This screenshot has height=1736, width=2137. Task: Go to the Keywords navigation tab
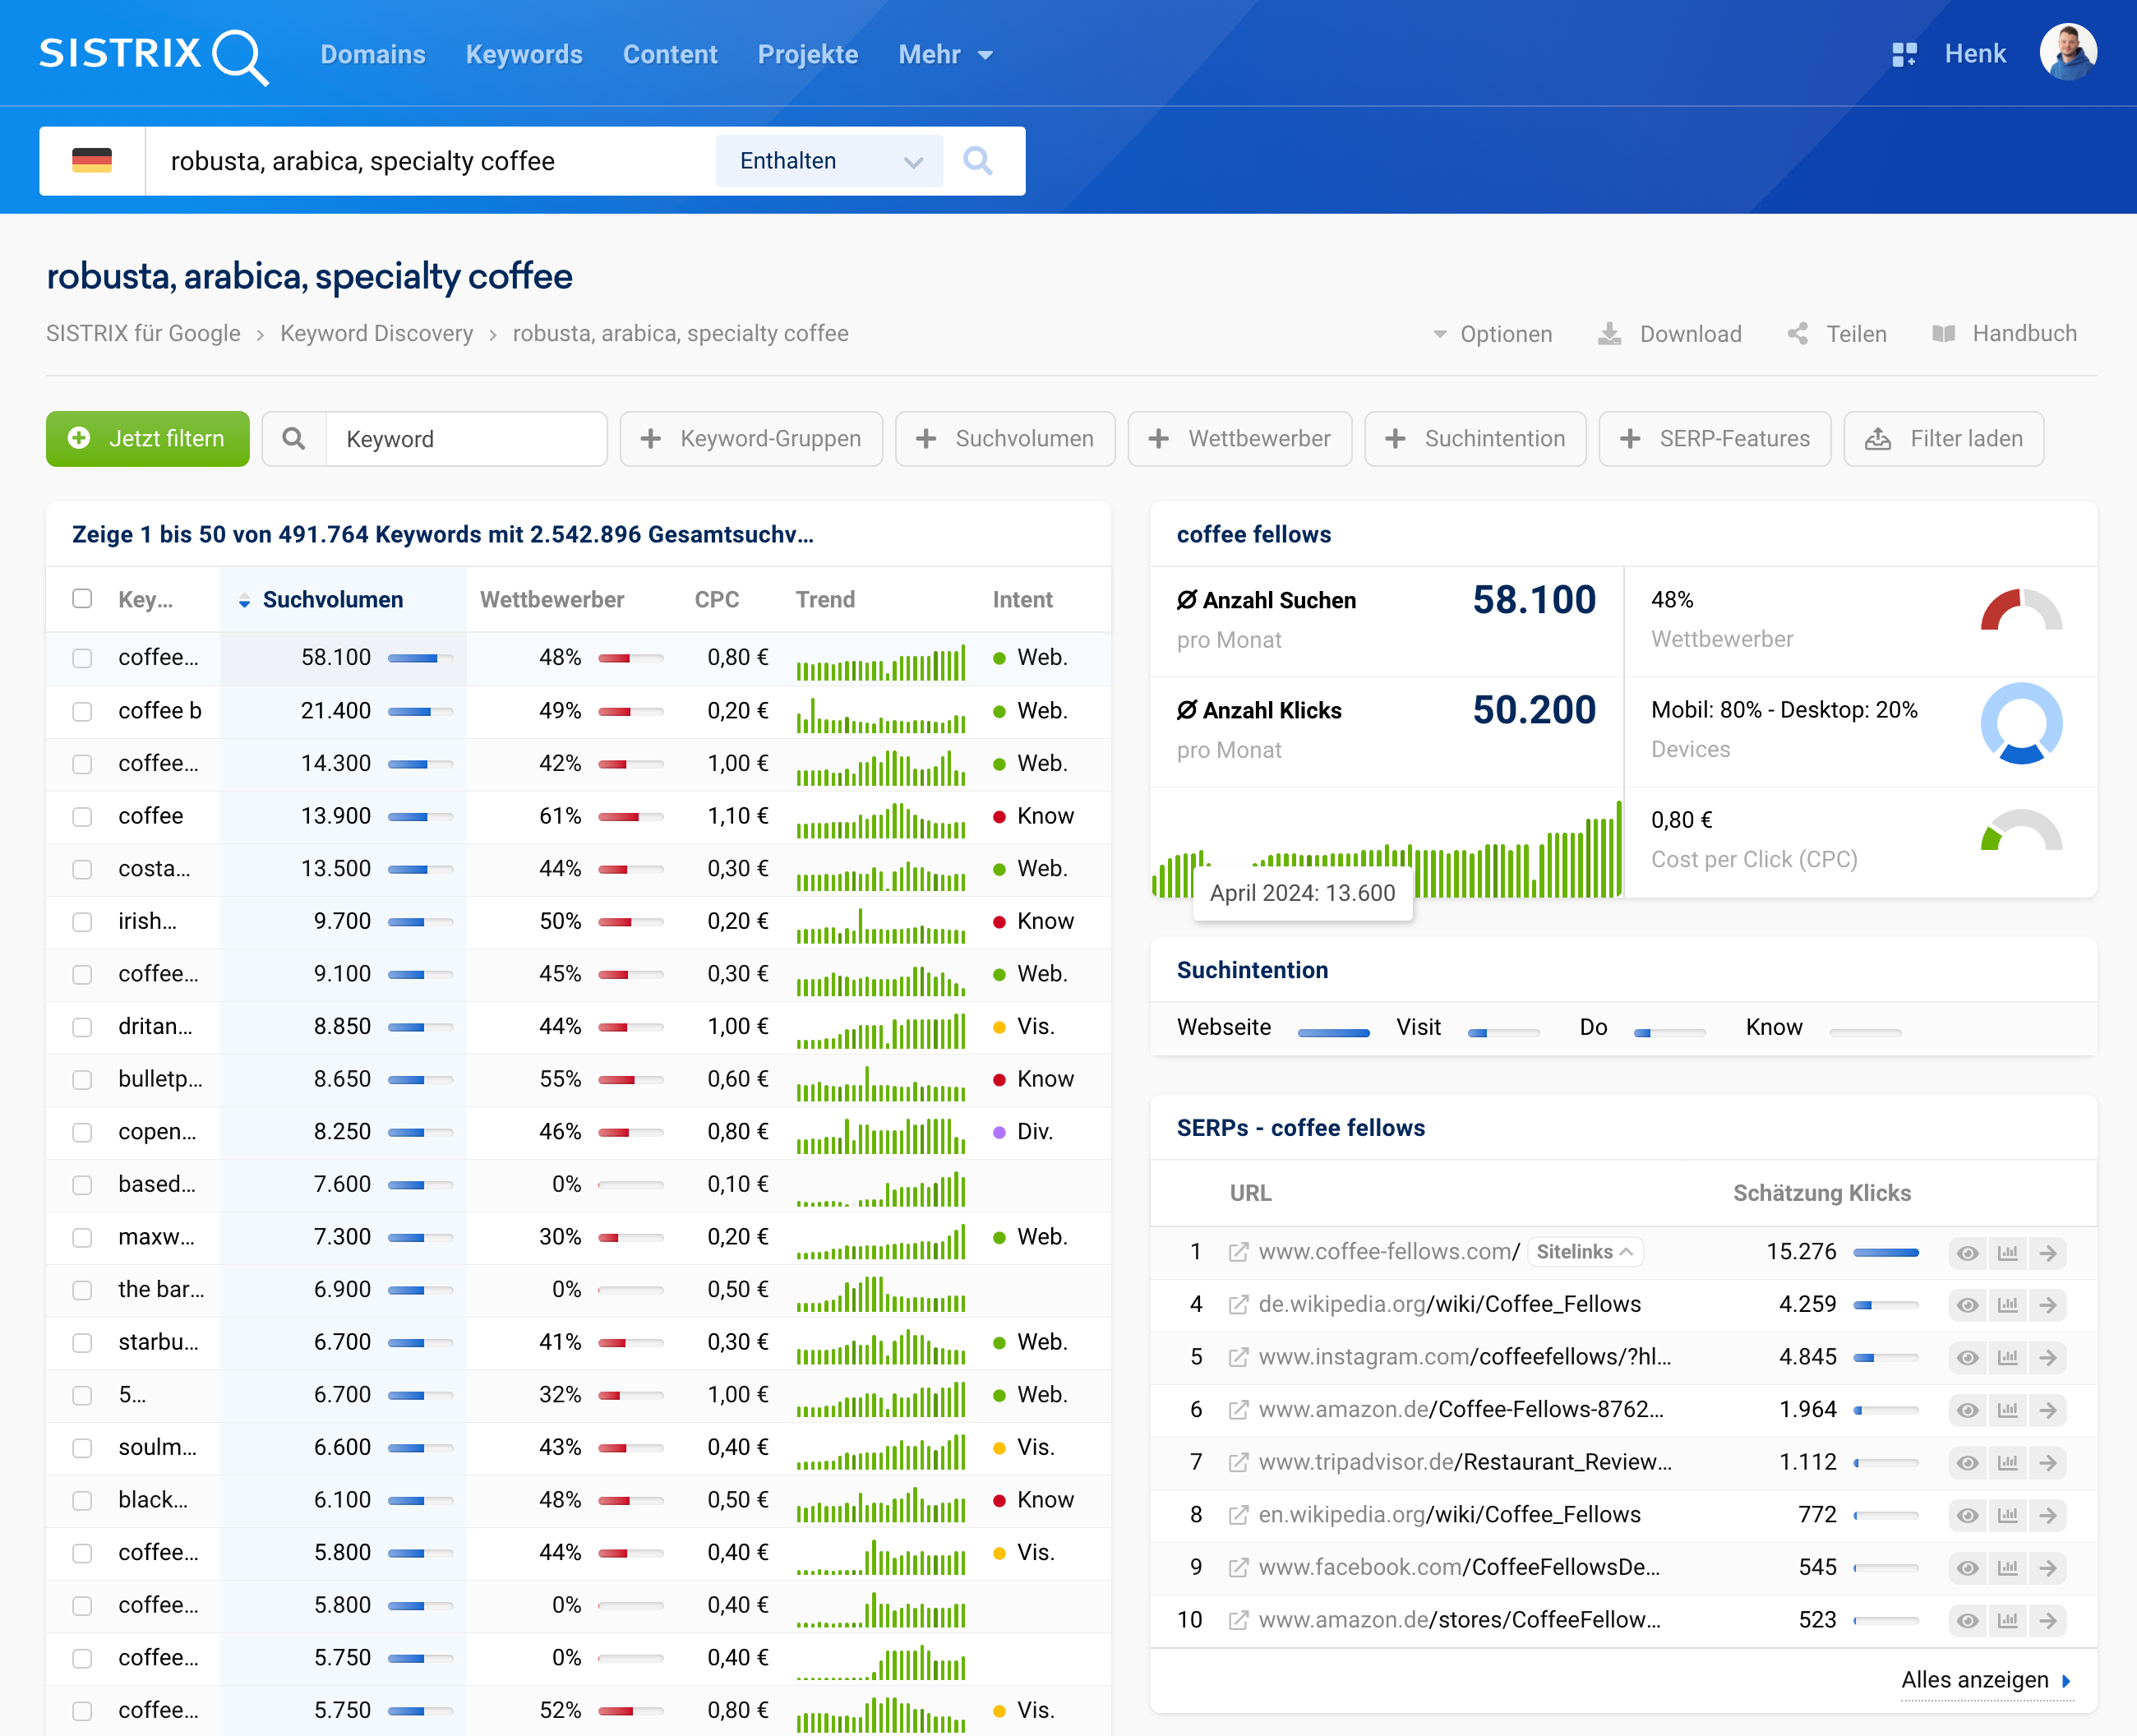pyautogui.click(x=523, y=55)
